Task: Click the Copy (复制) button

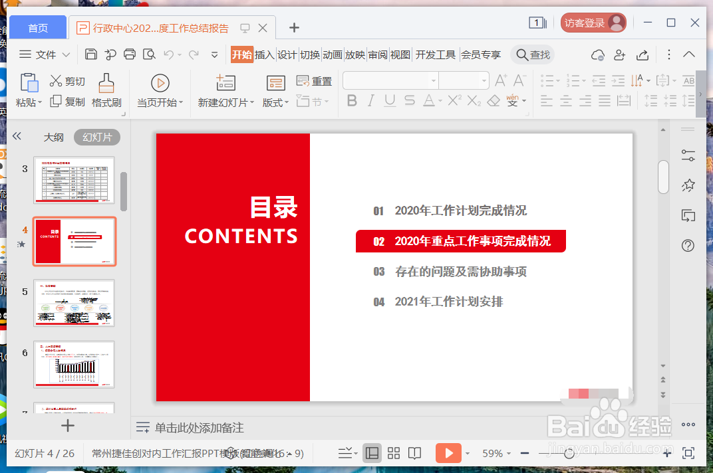Action: click(67, 102)
